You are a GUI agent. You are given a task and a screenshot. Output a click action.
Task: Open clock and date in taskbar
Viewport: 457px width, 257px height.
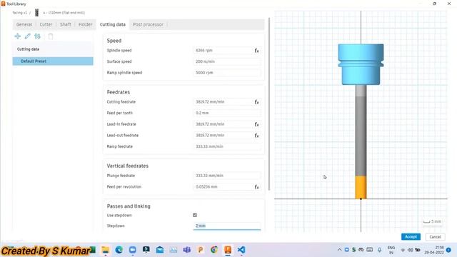434,250
